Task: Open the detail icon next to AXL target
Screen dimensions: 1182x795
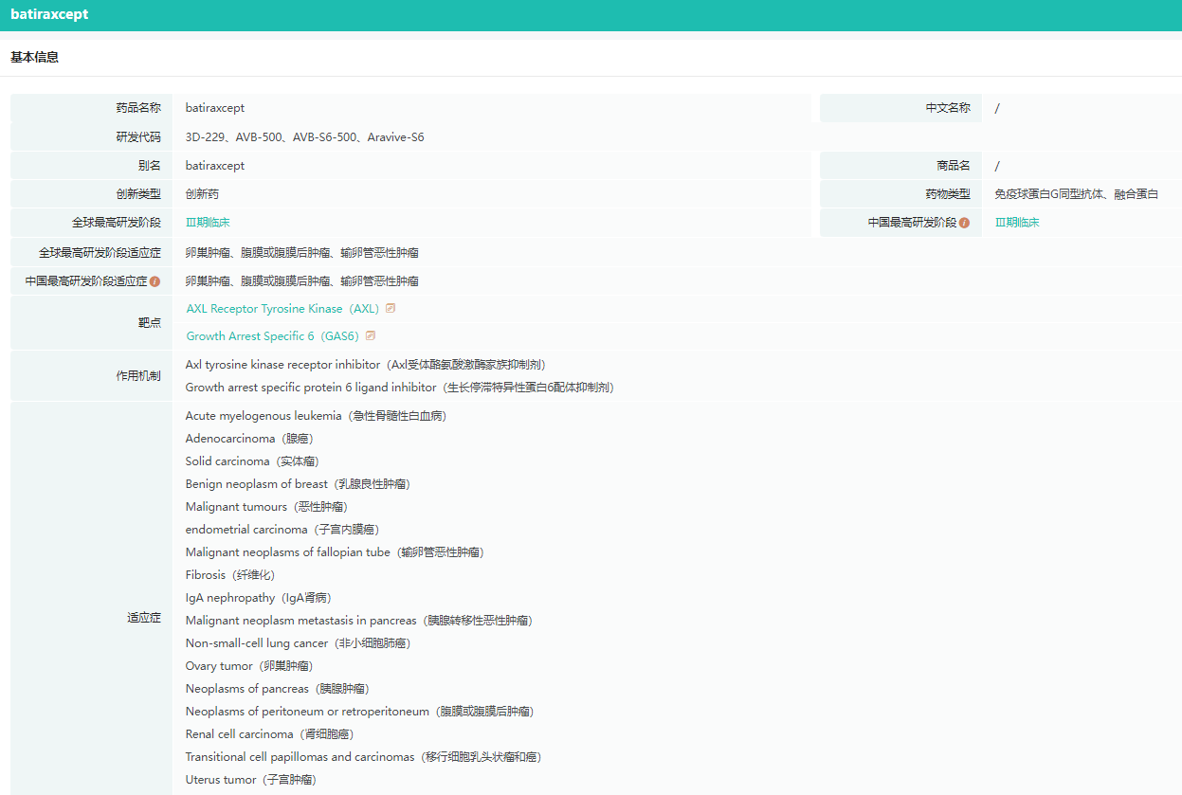Action: 390,308
